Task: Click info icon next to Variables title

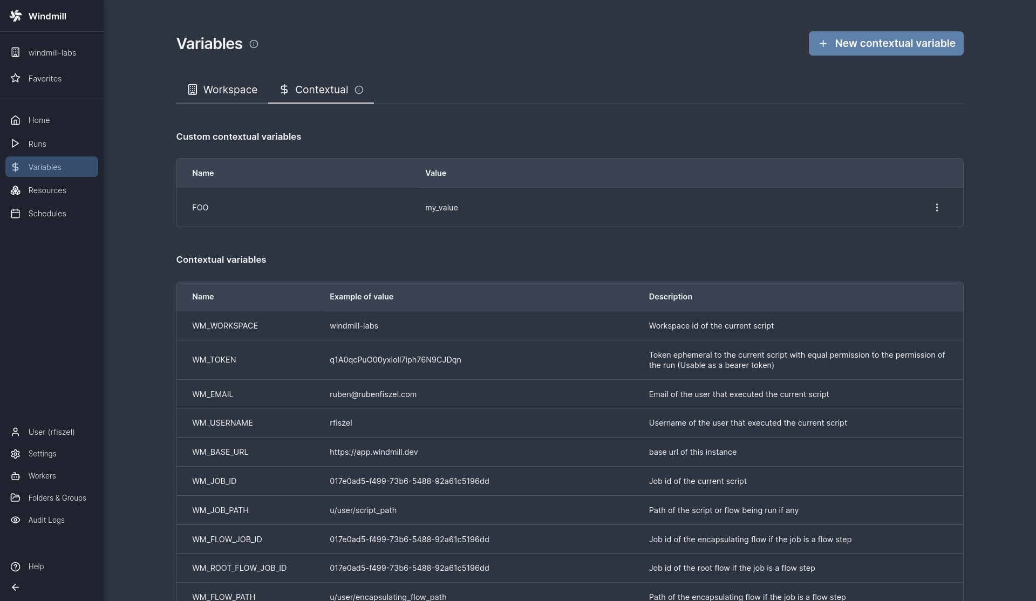Action: [254, 44]
